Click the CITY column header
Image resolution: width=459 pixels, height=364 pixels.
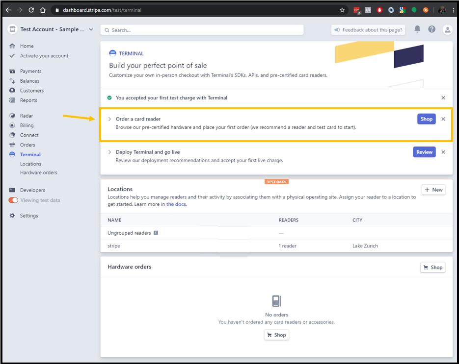[357, 220]
